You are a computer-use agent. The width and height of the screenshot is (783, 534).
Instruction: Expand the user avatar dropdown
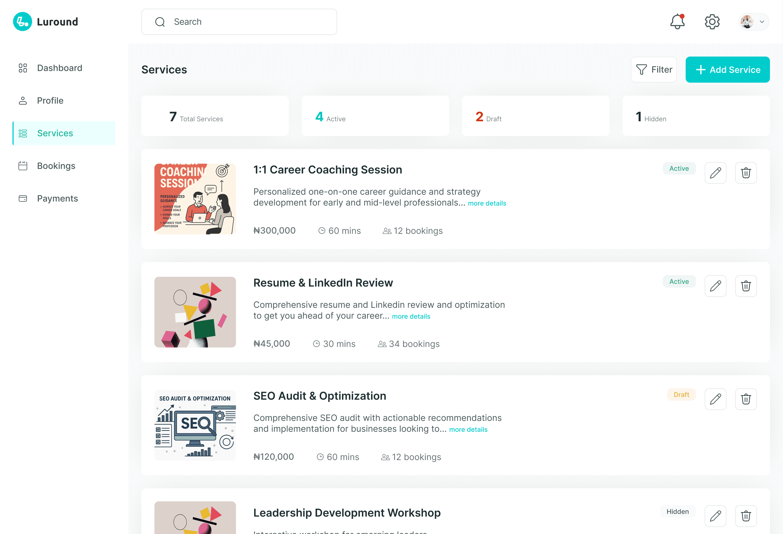point(753,22)
